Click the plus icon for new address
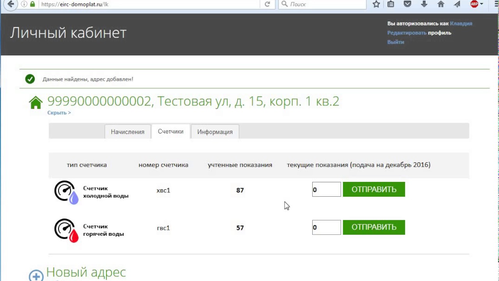The height and width of the screenshot is (281, 499). point(36,276)
